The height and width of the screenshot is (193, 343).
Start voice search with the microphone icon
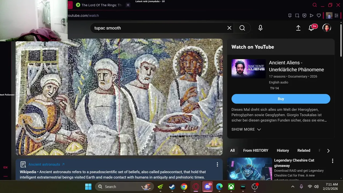[x=260, y=28]
